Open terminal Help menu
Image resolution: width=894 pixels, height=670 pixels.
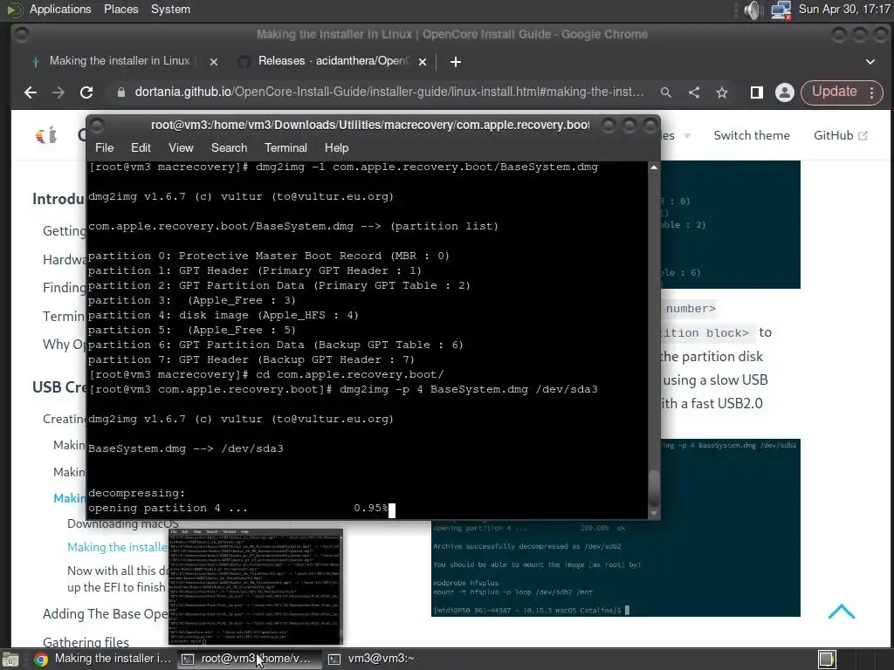tap(336, 147)
